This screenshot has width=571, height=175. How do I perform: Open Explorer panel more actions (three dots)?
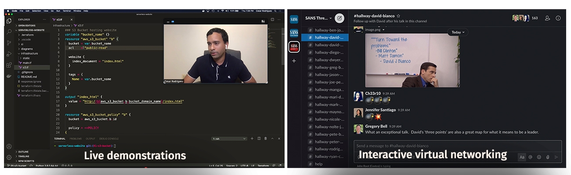[44, 20]
